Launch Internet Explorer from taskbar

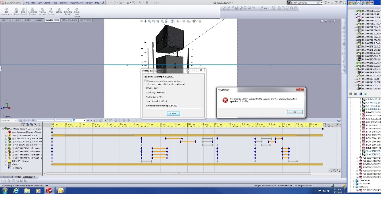[16, 191]
